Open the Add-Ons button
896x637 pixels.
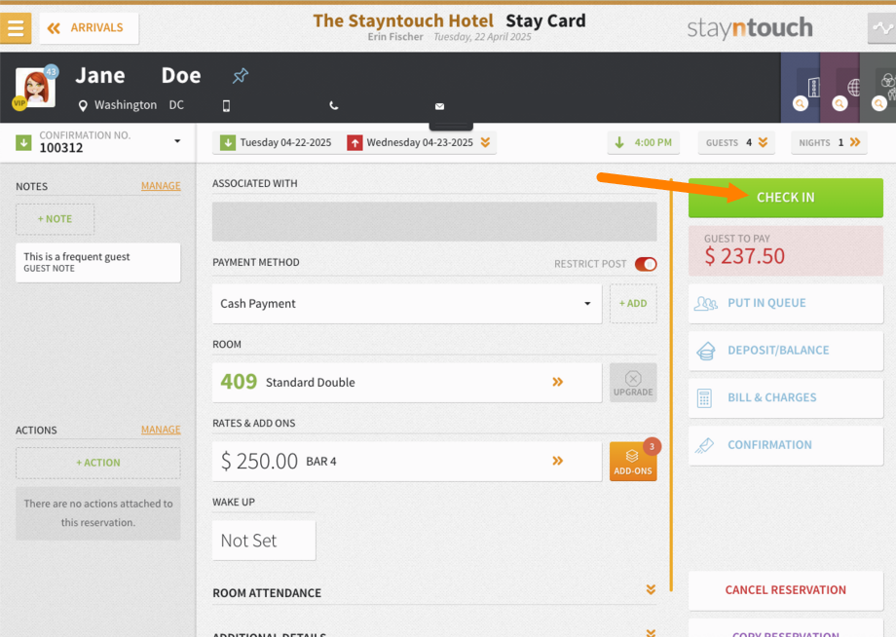coord(633,461)
